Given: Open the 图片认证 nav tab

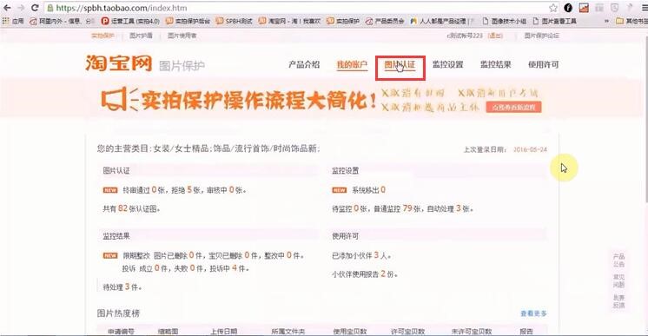Looking at the screenshot, I should (400, 64).
